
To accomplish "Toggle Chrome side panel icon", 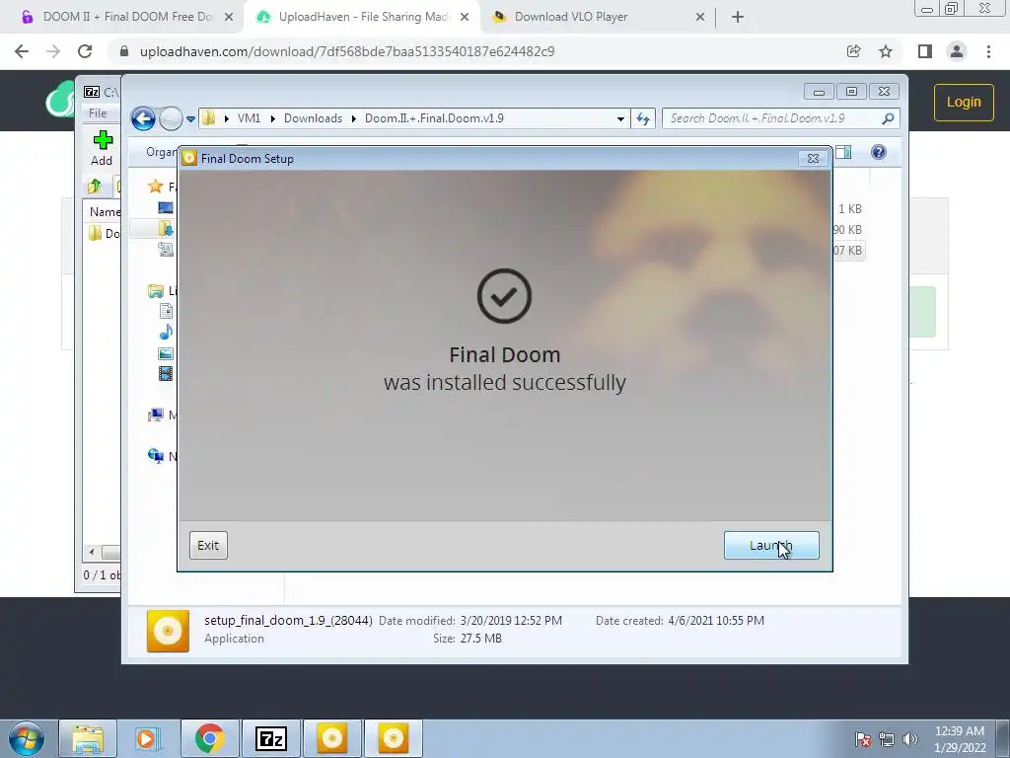I will (925, 51).
